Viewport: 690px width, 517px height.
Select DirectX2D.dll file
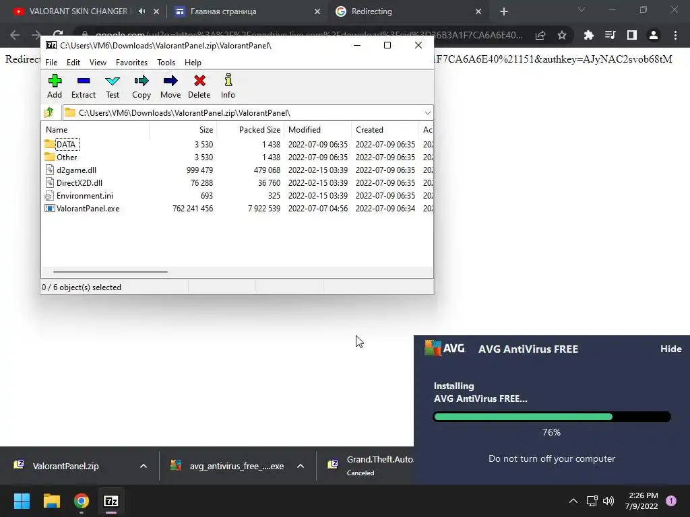click(74, 182)
